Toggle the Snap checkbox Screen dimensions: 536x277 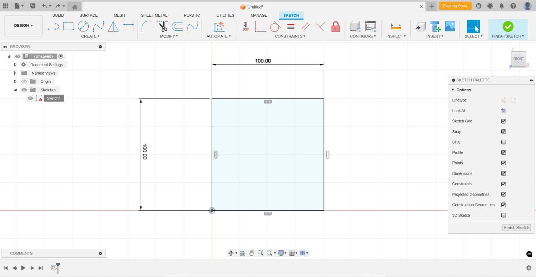point(503,131)
